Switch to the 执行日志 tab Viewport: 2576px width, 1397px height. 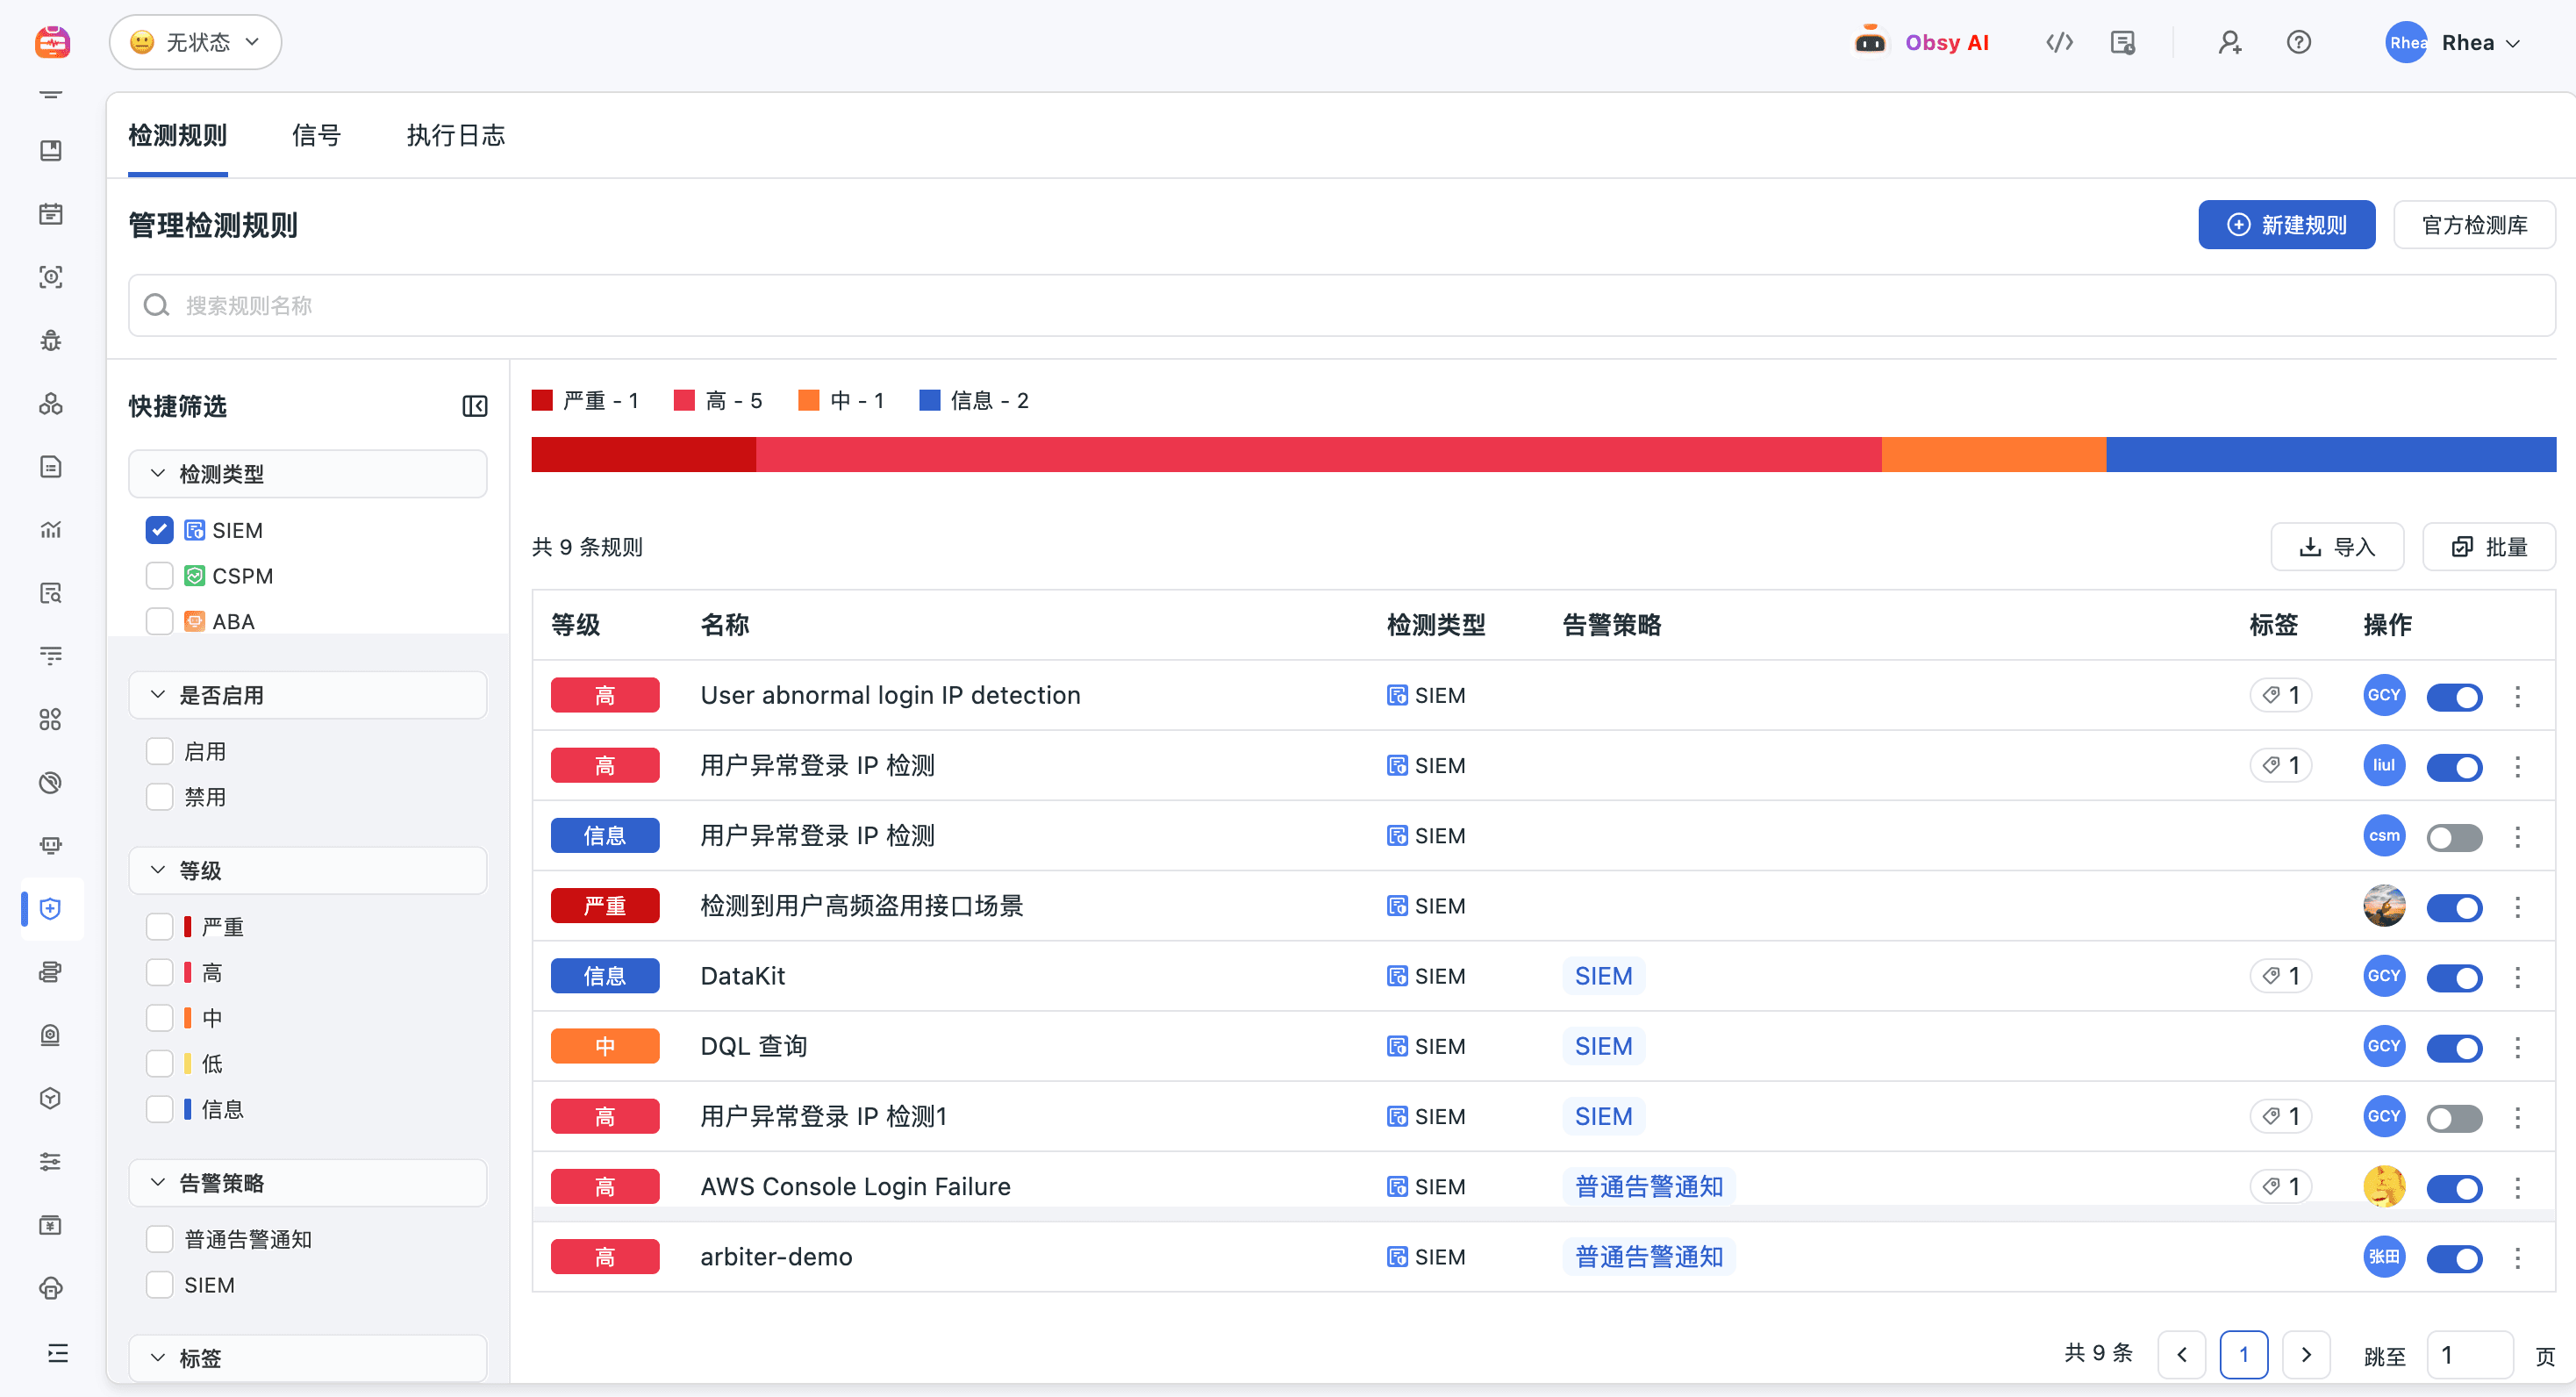pyautogui.click(x=456, y=135)
